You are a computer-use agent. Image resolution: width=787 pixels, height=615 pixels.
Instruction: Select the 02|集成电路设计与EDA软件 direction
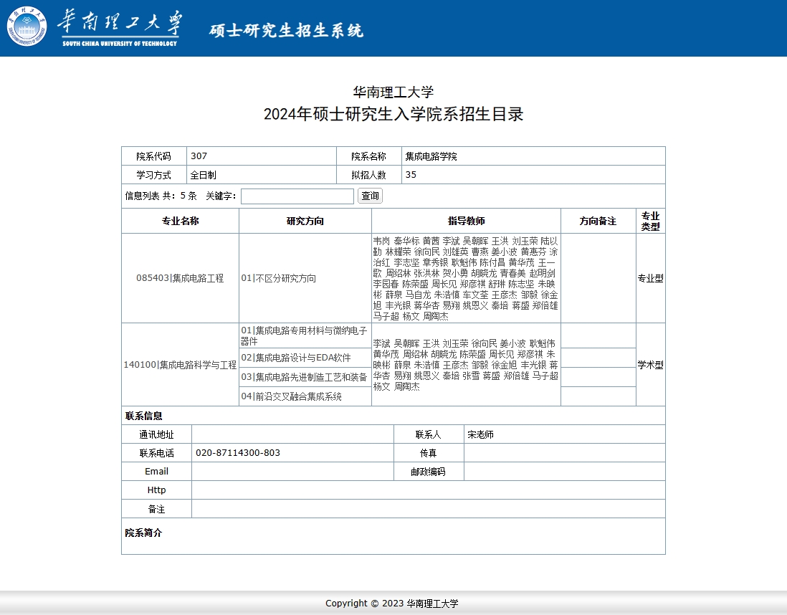[296, 358]
